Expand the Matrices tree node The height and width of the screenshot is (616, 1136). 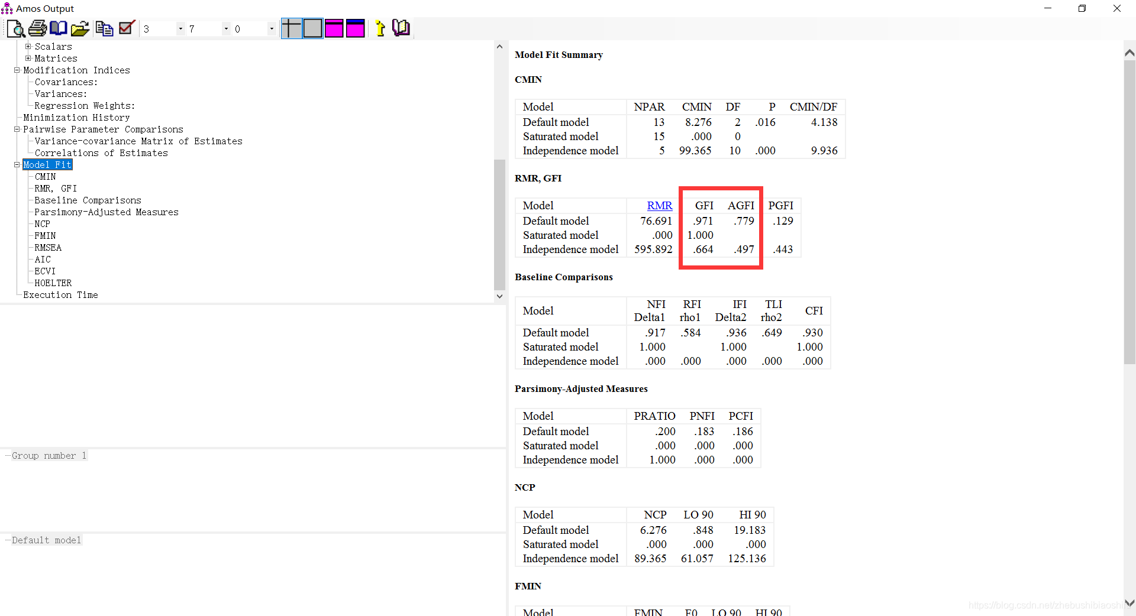click(x=28, y=58)
